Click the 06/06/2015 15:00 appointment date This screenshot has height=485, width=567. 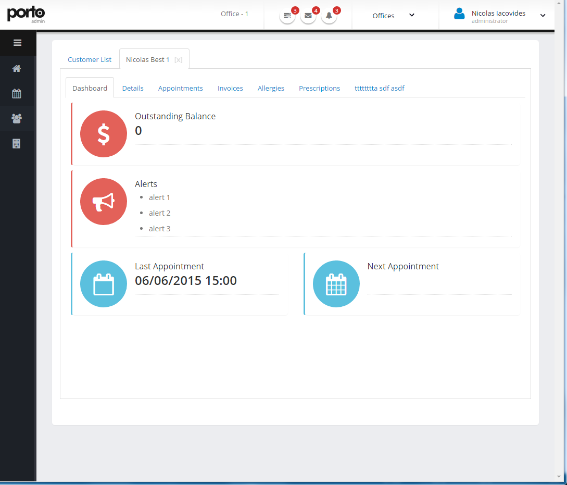pos(185,281)
